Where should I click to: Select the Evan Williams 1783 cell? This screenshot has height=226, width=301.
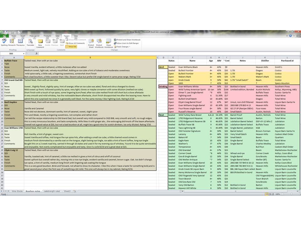14,128
